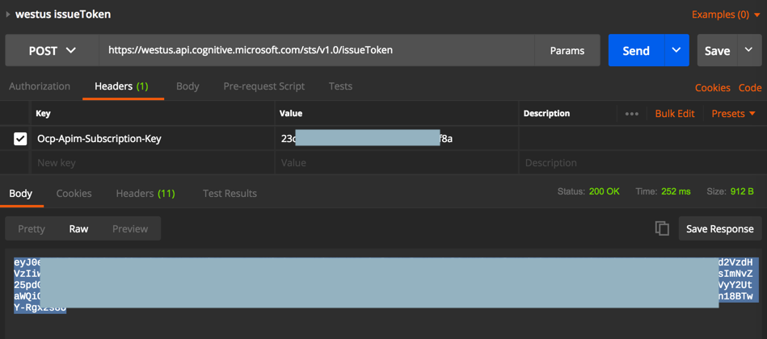Open the request Body tab
This screenshot has height=339, width=767.
tap(188, 86)
